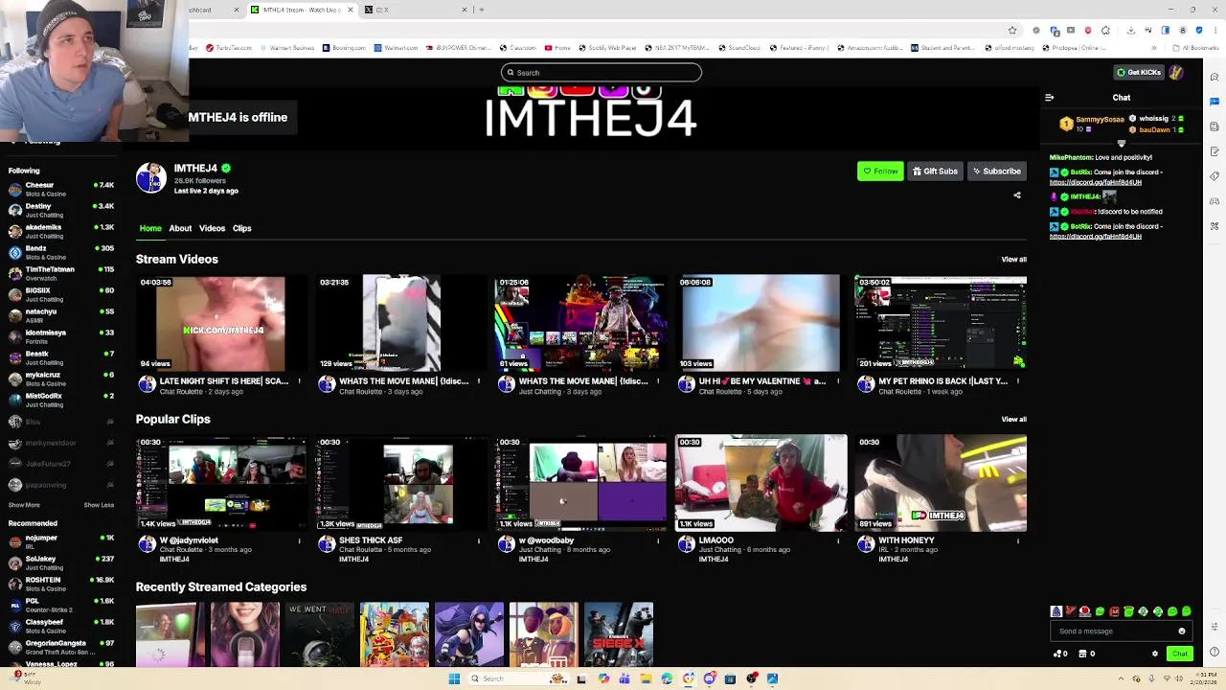Click the Get KICKs button
1226x690 pixels.
click(1138, 73)
